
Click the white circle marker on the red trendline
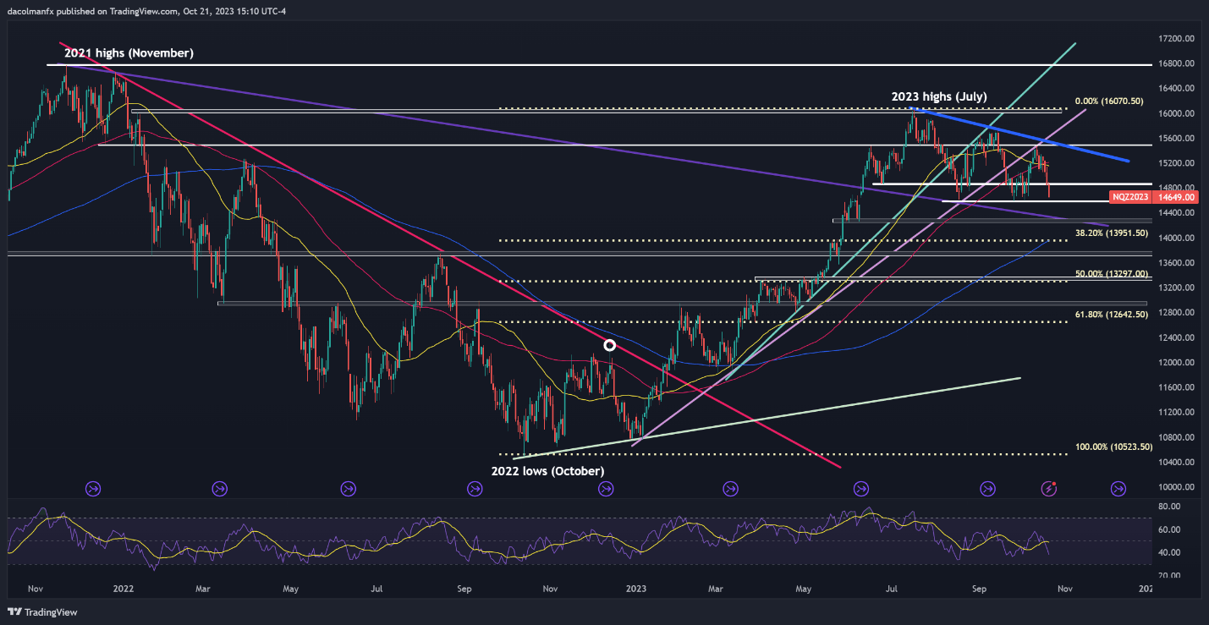[x=609, y=345]
